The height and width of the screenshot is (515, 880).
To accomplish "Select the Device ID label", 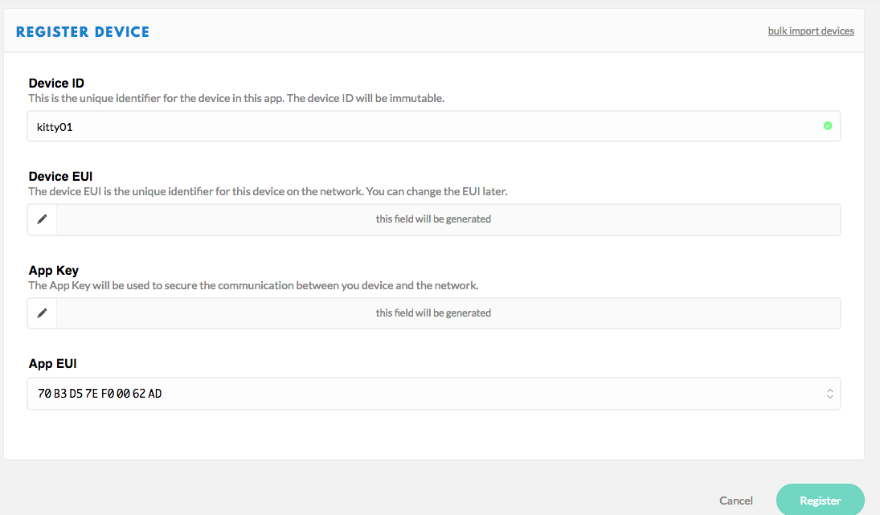I will pyautogui.click(x=56, y=83).
